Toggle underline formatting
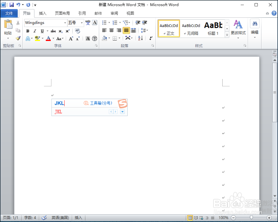Image resolution: width=278 pixels, height=222 pixels. 42,31
